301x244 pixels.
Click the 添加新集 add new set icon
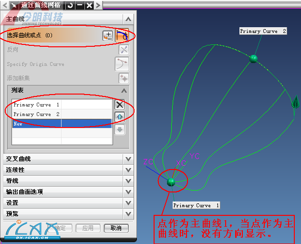pos(124,78)
